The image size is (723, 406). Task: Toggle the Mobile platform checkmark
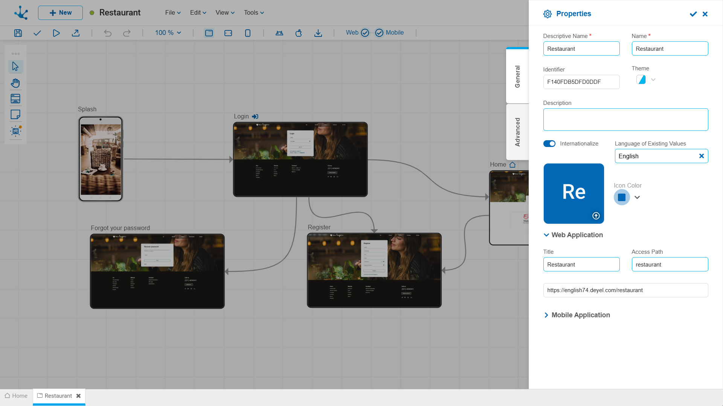(379, 33)
